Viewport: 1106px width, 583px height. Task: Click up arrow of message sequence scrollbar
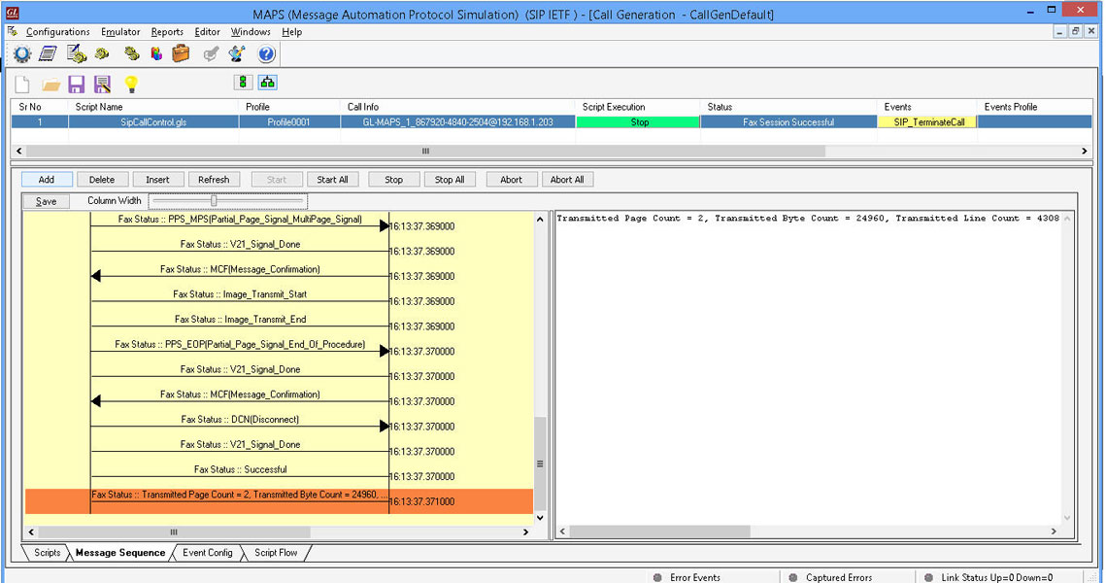pos(540,220)
